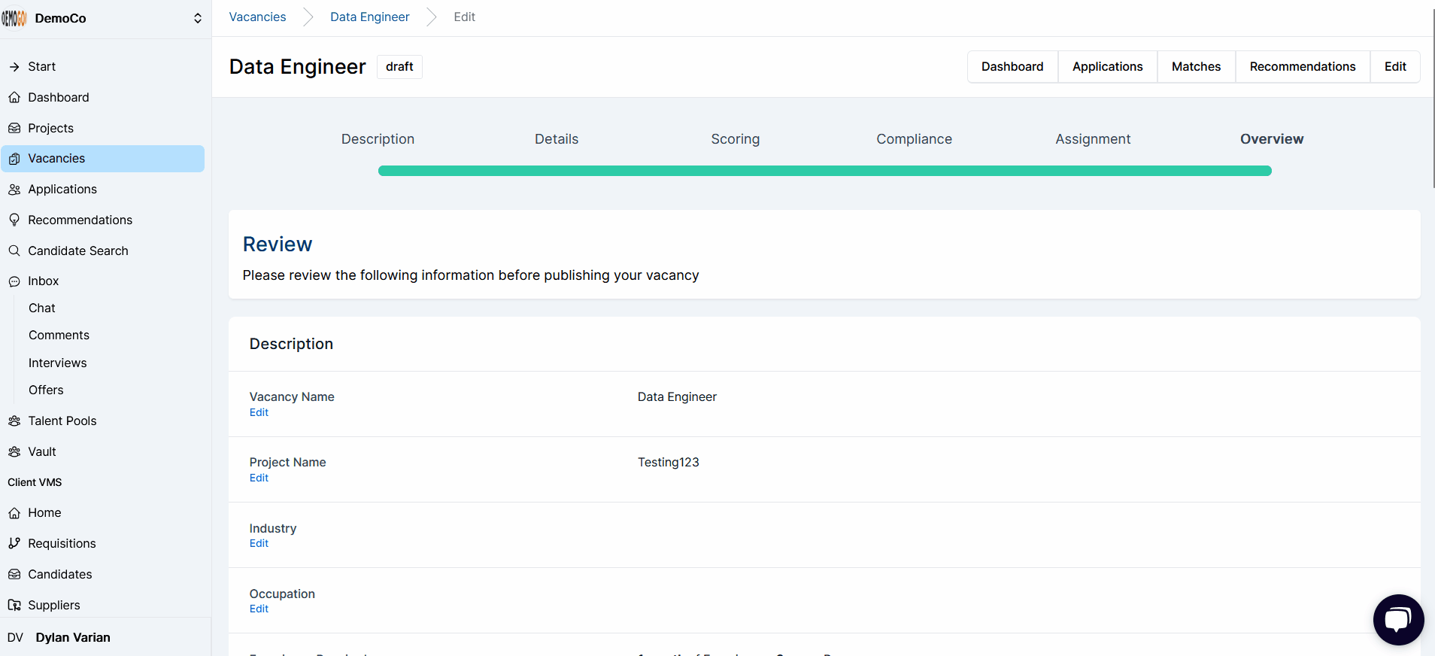Screen dimensions: 1435x656
Task: Select the Overview step
Action: pos(1272,139)
